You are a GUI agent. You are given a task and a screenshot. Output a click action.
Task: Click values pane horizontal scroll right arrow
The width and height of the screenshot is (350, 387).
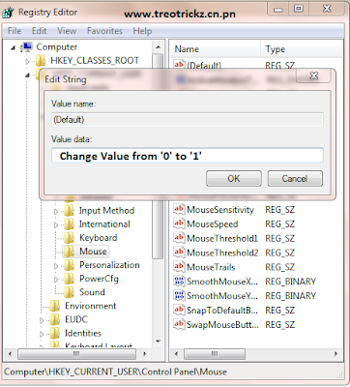(335, 354)
